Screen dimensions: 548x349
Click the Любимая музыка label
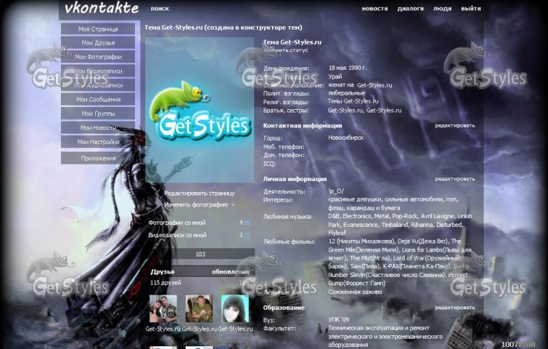288,217
